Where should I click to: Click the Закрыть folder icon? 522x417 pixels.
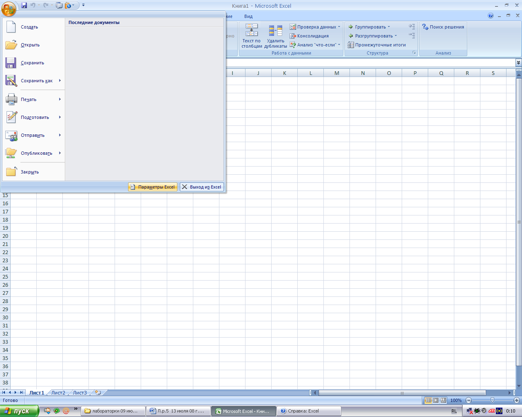11,172
